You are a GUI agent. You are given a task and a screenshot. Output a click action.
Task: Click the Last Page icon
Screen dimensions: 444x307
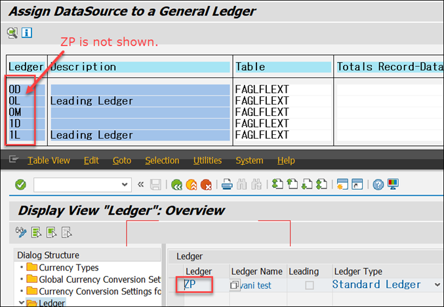click(321, 185)
